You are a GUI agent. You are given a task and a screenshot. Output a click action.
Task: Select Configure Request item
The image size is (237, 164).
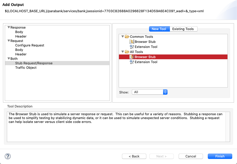click(x=30, y=45)
